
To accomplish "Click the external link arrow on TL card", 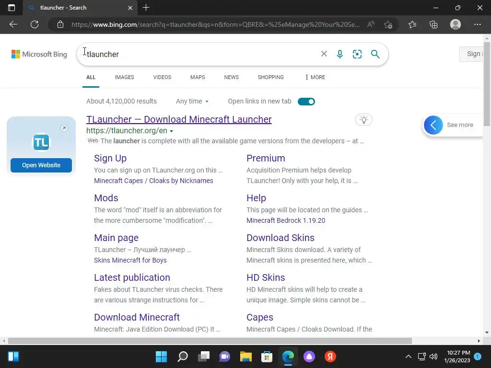I will pos(64,128).
